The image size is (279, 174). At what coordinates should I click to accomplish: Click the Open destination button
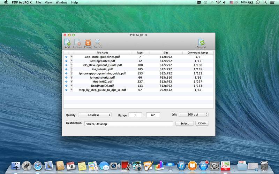tap(202, 123)
